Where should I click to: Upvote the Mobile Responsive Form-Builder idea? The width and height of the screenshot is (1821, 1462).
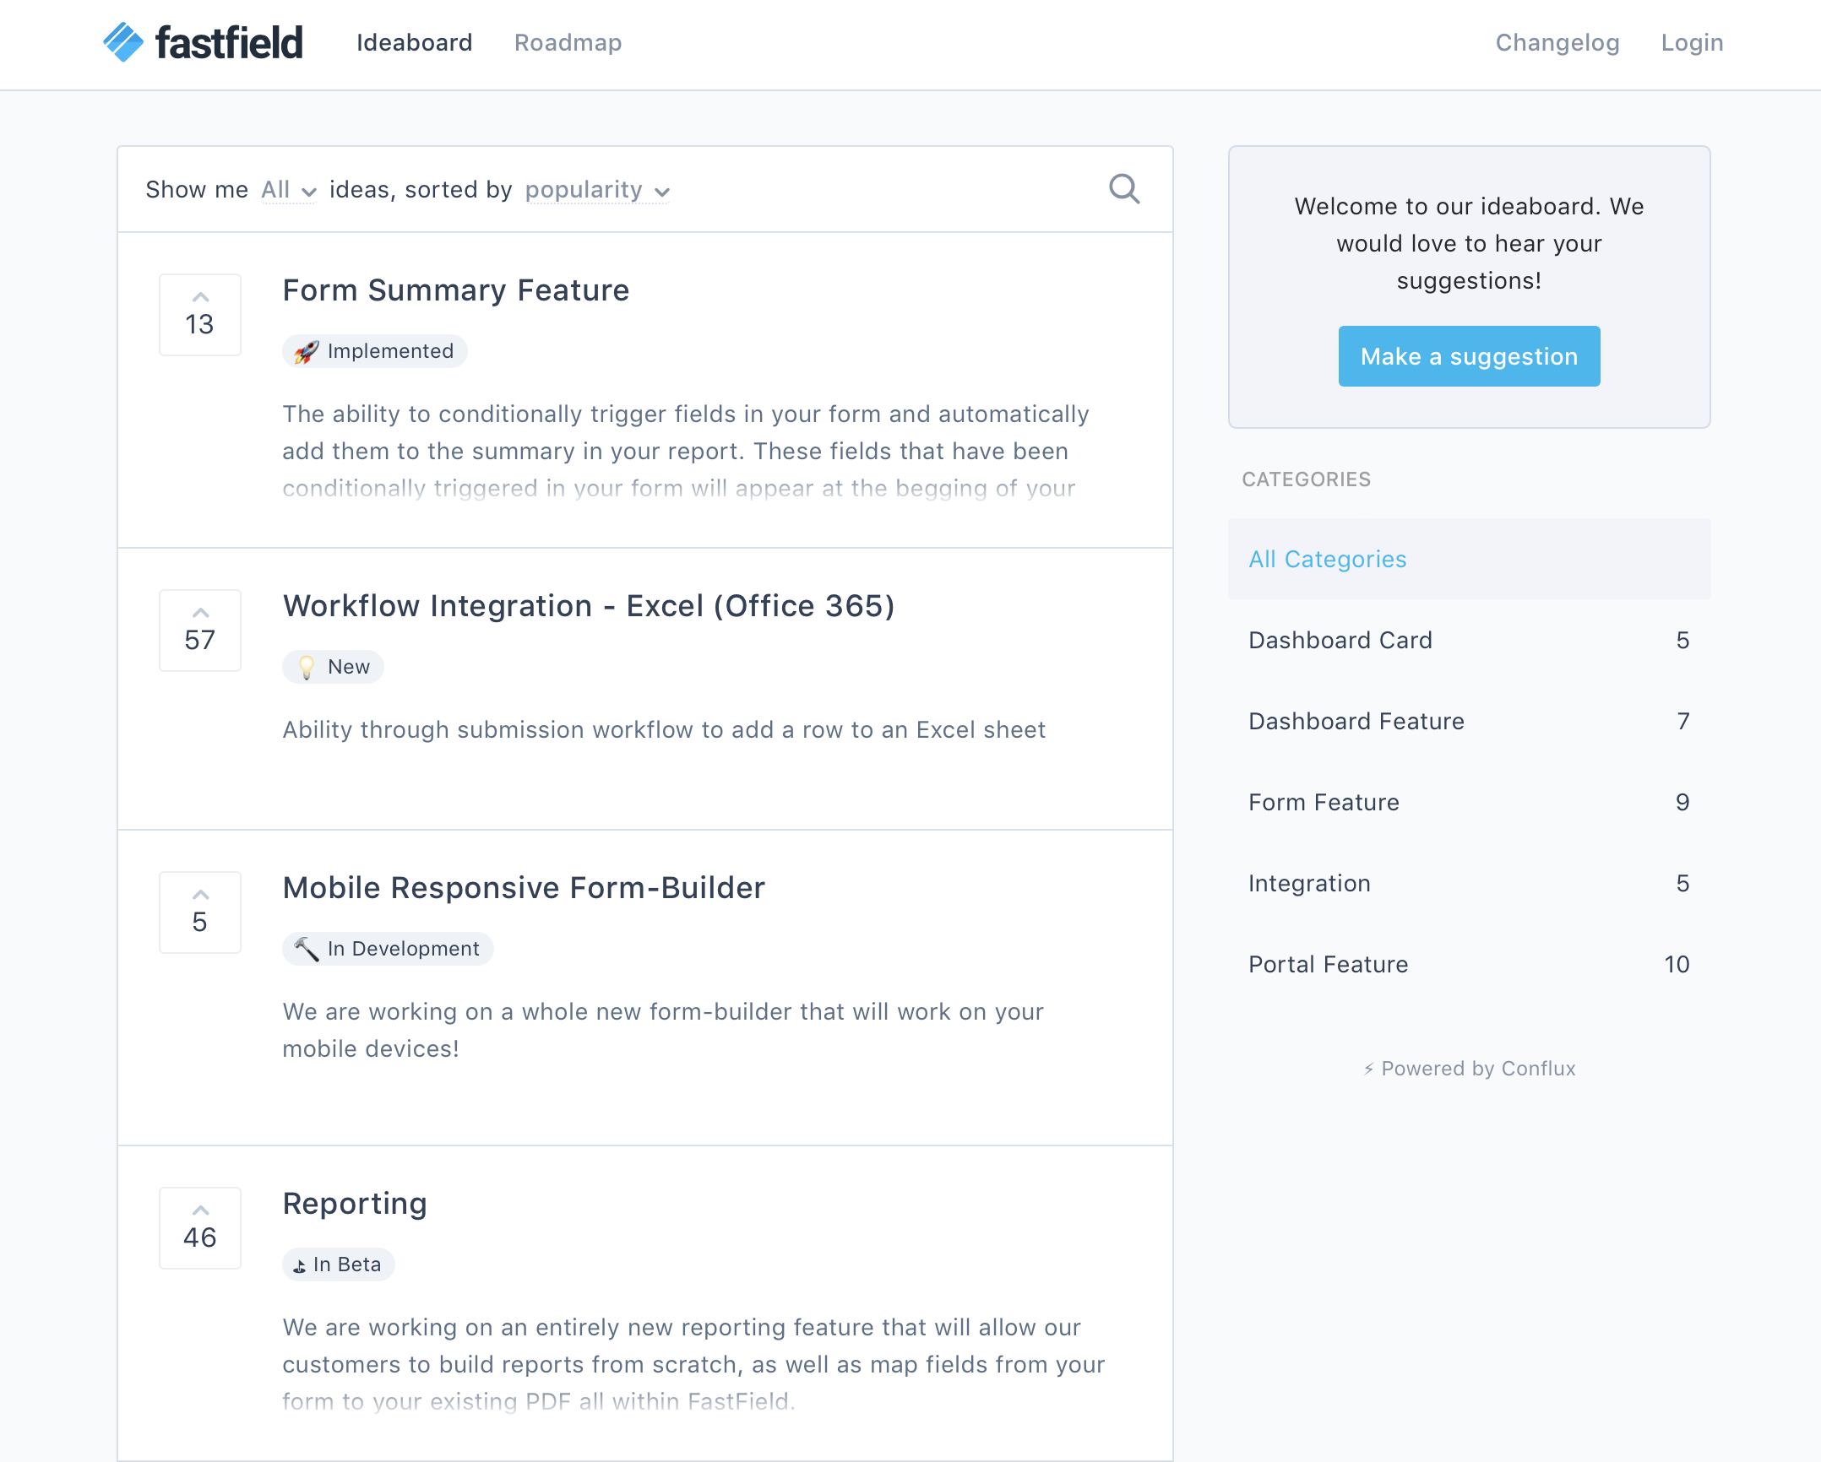199,894
